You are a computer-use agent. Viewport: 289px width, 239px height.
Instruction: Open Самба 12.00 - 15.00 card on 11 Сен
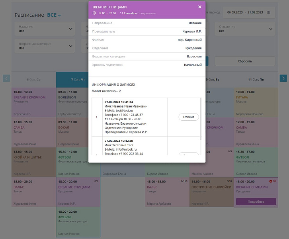click(x=256, y=132)
